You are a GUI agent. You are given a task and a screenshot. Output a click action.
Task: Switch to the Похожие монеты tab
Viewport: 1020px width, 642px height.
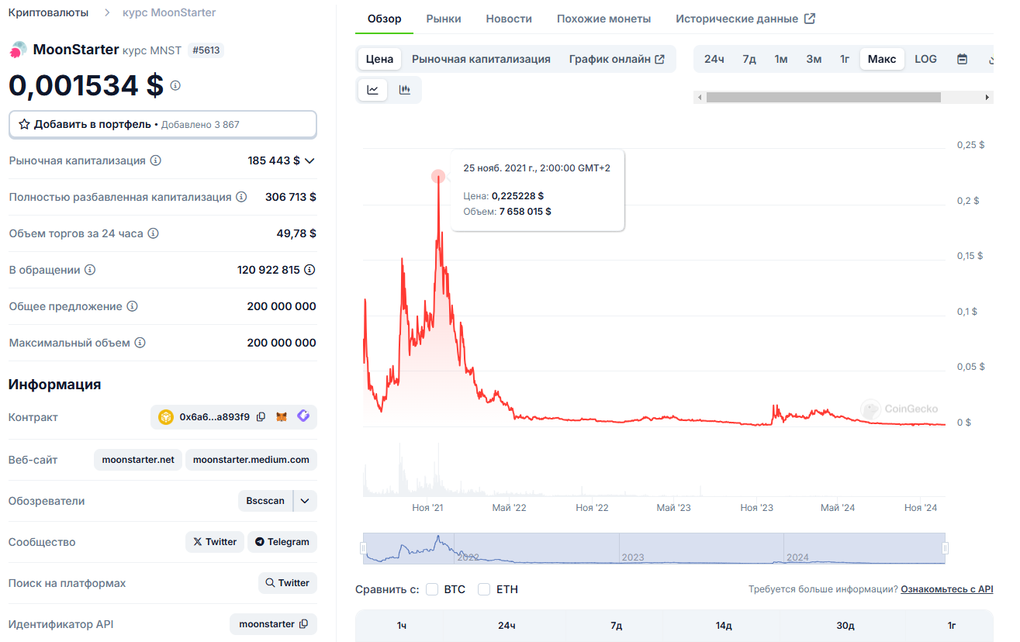(604, 19)
